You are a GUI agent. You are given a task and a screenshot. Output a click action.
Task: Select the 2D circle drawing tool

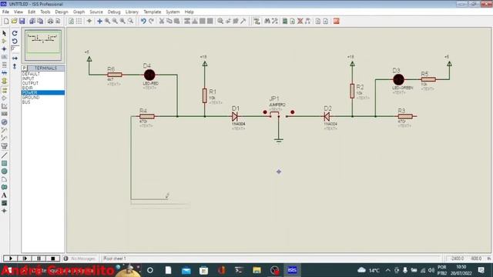pyautogui.click(x=4, y=171)
